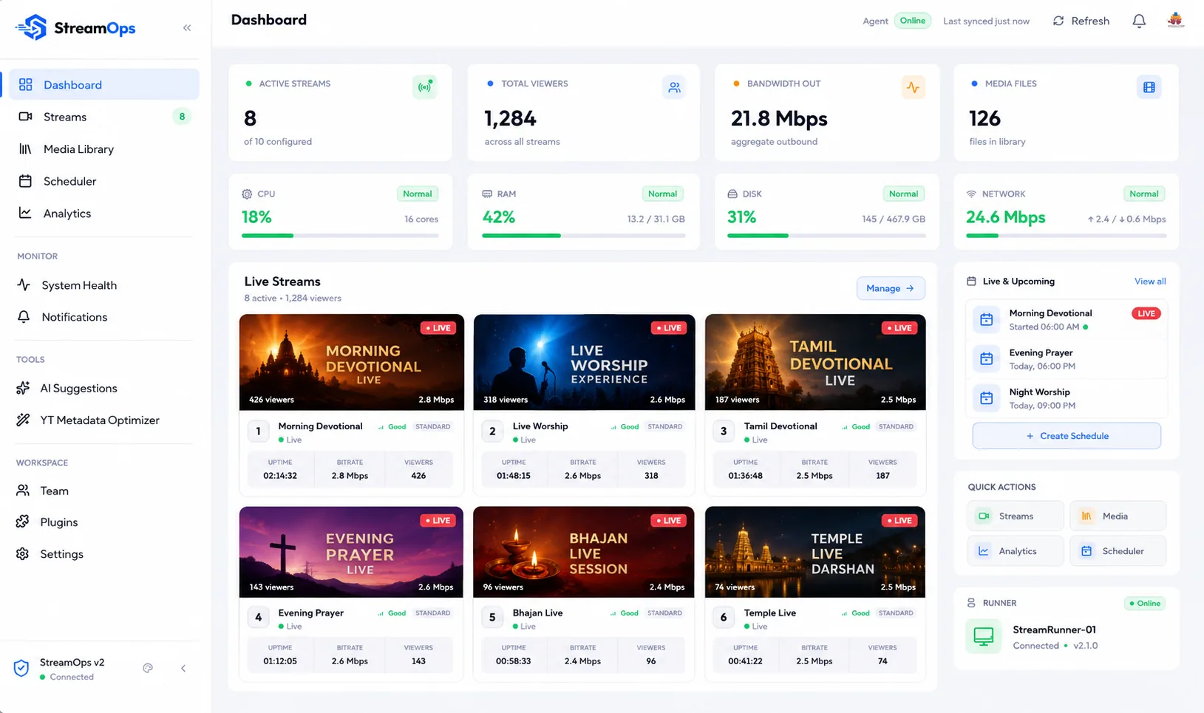Open the Live Worship Experience thumbnail

tap(584, 362)
